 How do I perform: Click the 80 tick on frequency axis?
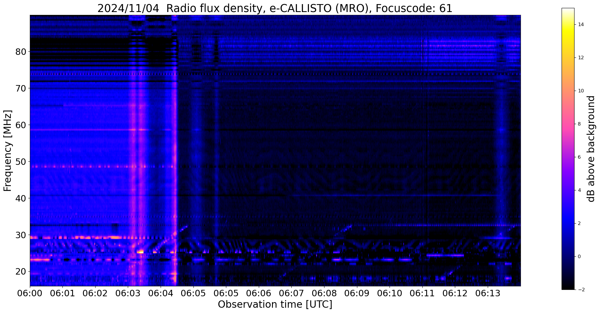(21, 52)
